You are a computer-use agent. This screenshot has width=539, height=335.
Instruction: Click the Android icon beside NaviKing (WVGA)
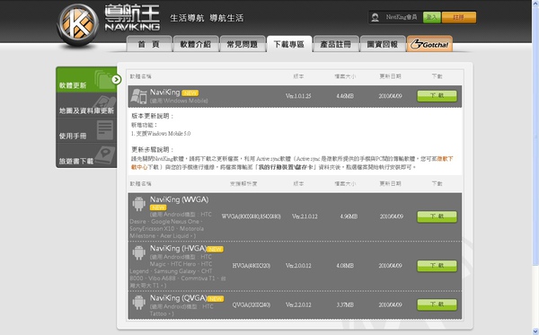pyautogui.click(x=139, y=204)
